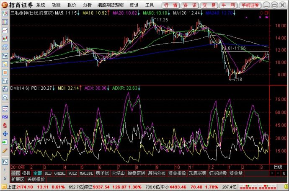This screenshot has height=191, width=289.
Task: Open the 日线 period selector
Action: [278, 167]
